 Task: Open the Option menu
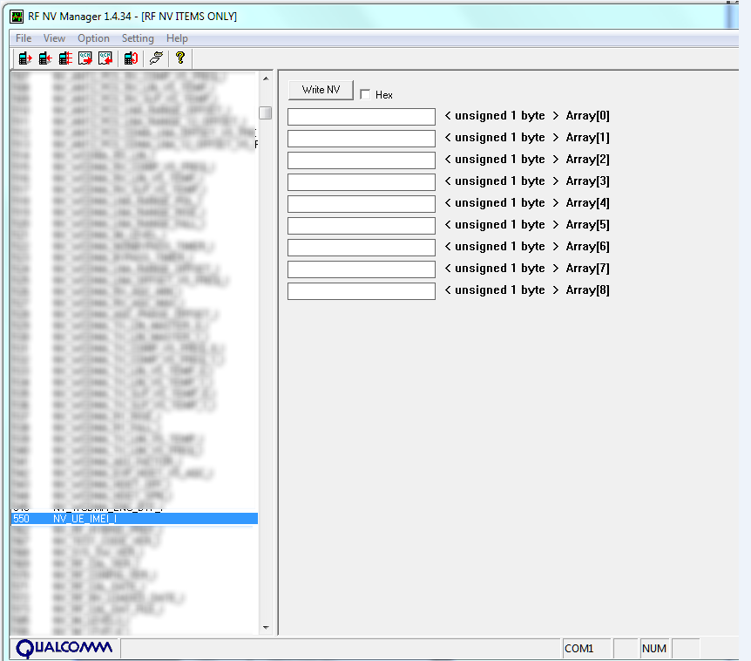pos(93,38)
